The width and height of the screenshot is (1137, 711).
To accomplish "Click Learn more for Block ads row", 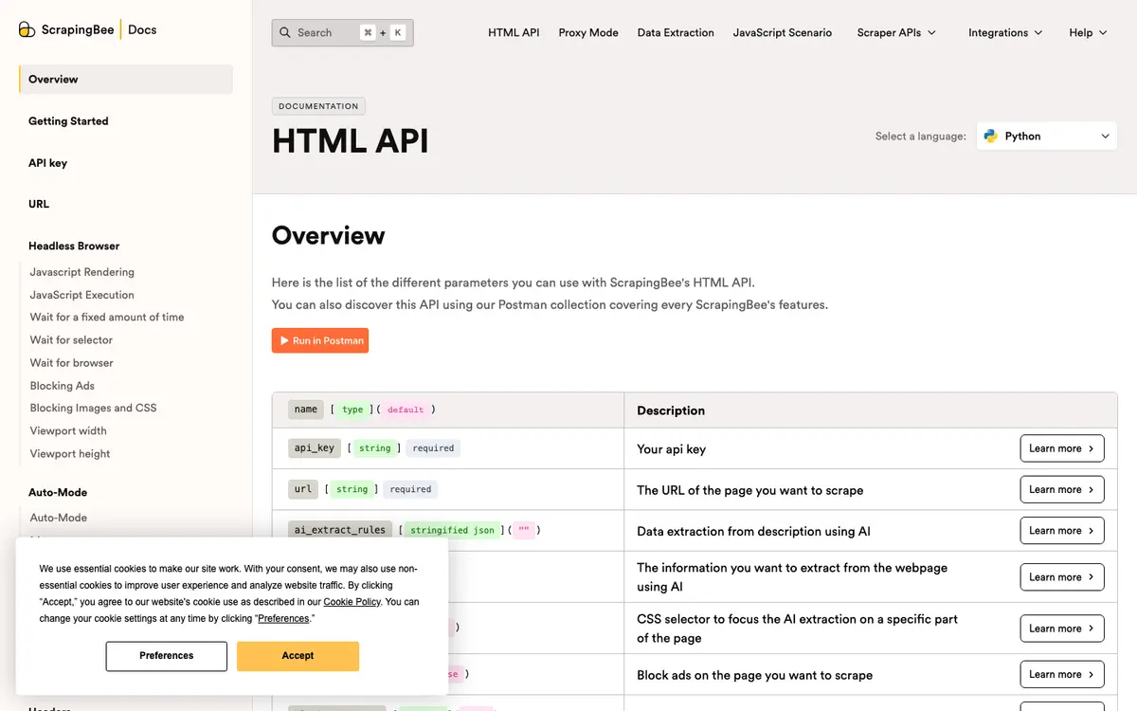I will tap(1062, 674).
